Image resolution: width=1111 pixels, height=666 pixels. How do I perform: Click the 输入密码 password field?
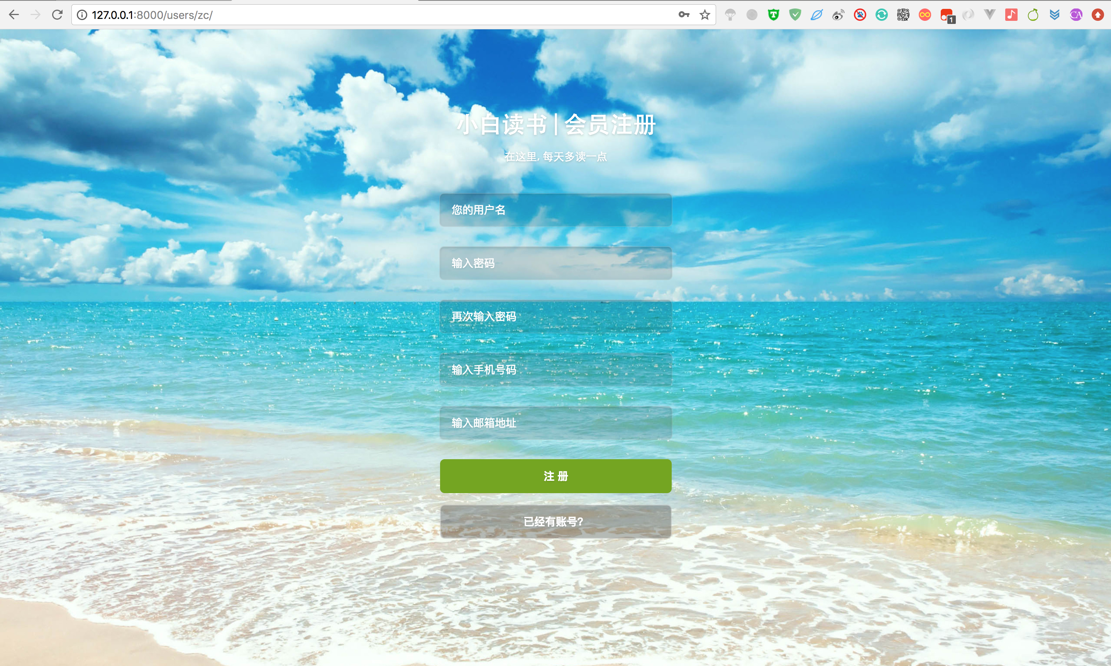(x=555, y=264)
